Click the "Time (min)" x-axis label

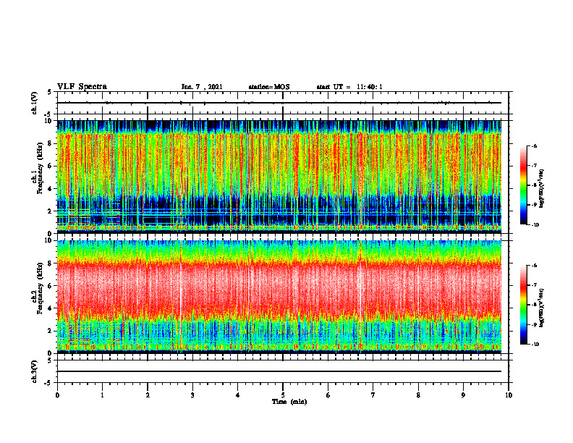click(x=289, y=402)
